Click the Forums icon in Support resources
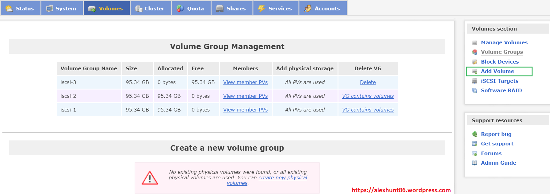Image resolution: width=550 pixels, height=194 pixels. [x=475, y=154]
